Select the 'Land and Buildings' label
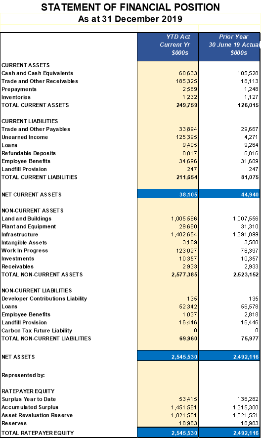This screenshot has height=438, width=261. coord(26,219)
